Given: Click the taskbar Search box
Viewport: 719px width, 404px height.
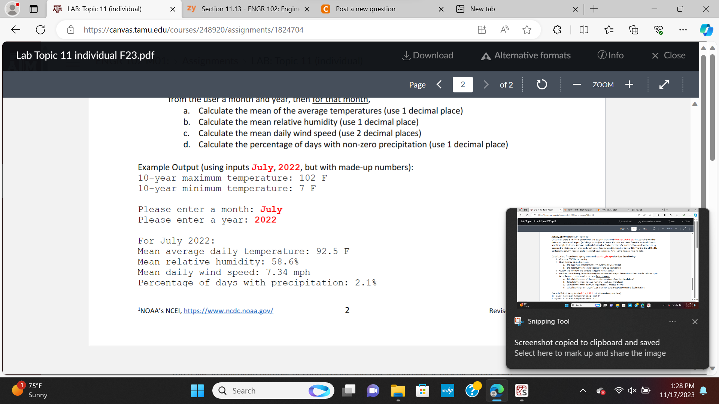Looking at the screenshot, I should [x=273, y=391].
